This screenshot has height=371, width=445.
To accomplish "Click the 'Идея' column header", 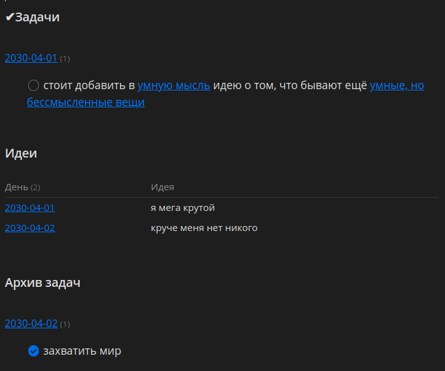I will (163, 187).
